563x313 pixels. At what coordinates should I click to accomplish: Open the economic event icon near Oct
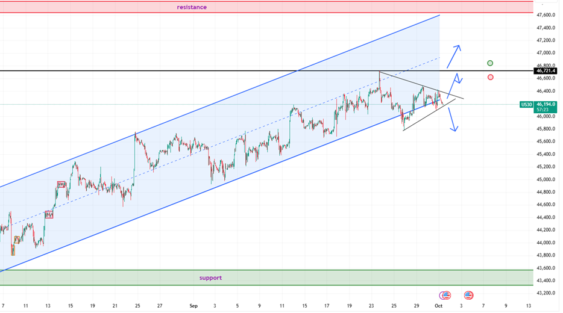click(445, 295)
